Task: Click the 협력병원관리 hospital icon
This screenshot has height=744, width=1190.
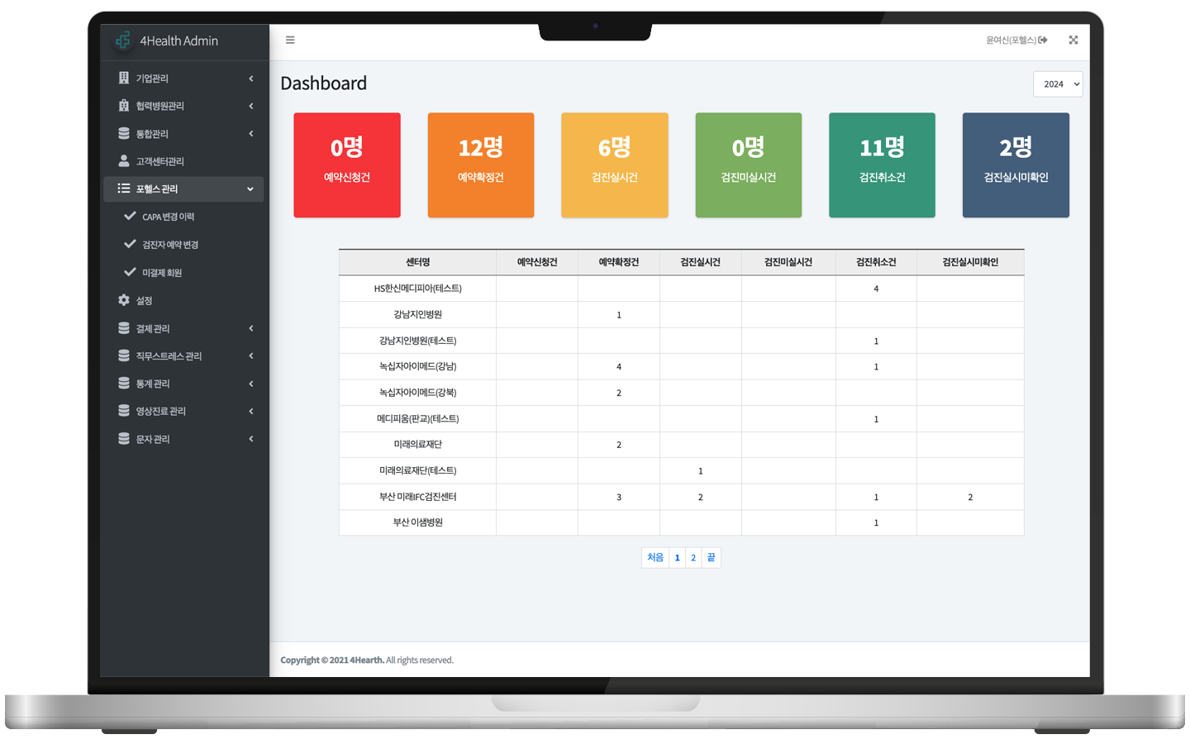Action: 124,106
